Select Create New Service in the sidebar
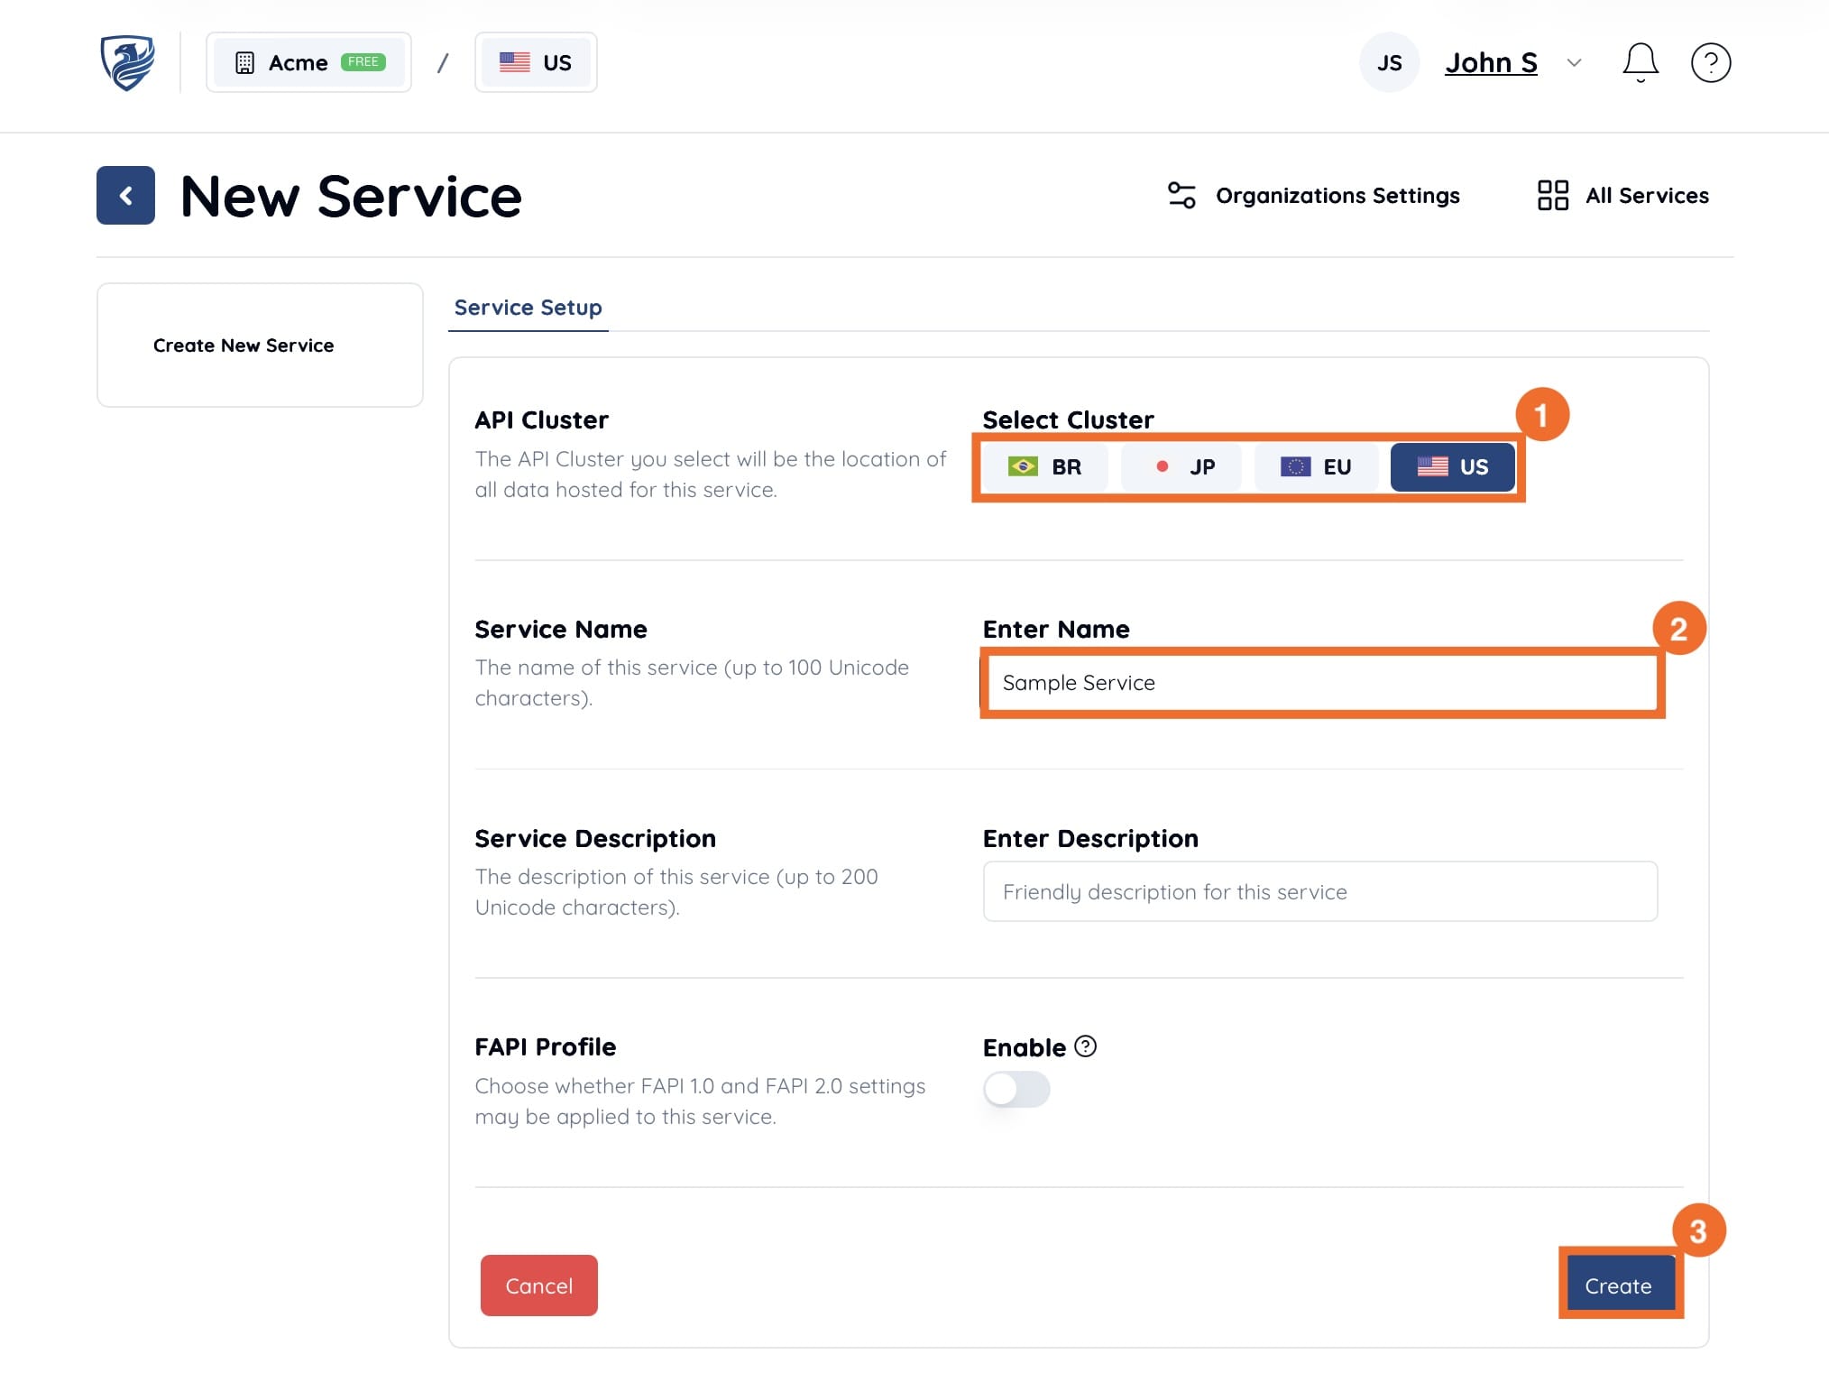This screenshot has height=1373, width=1829. tap(242, 345)
